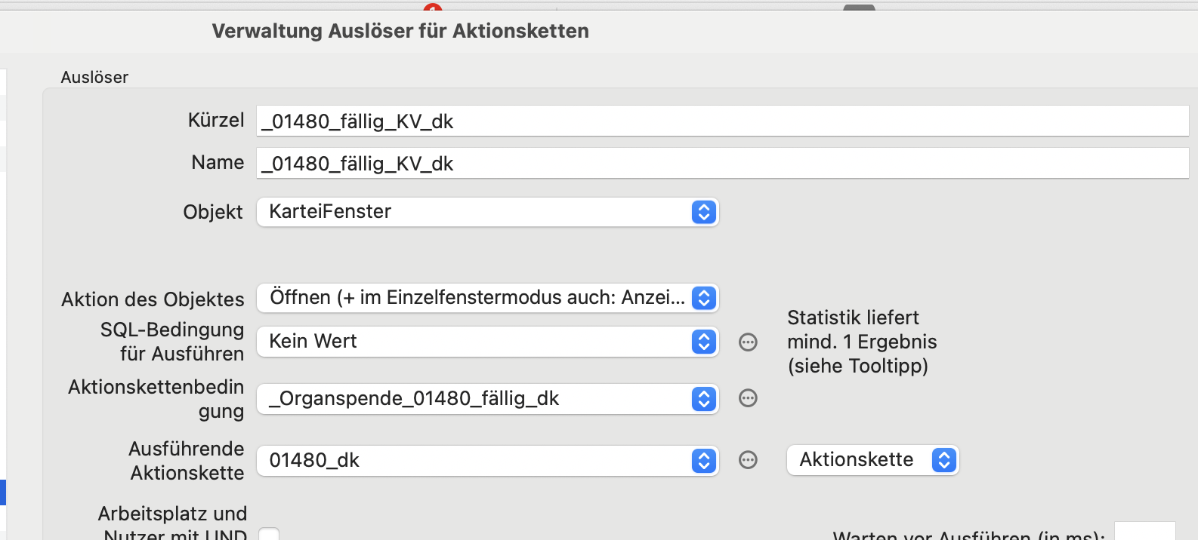Click the Warten vor Ausführen input field
Screen dimensions: 1198x540
[1145, 531]
